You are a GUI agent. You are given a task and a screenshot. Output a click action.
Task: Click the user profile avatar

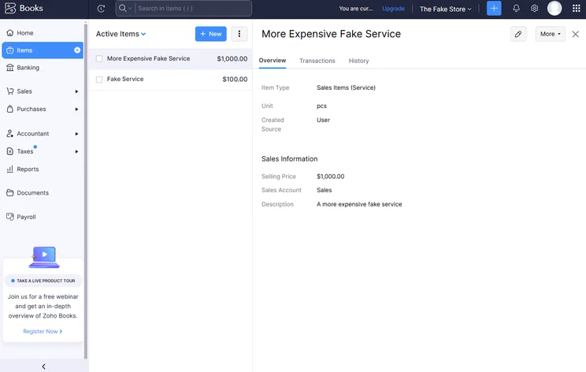tap(554, 8)
